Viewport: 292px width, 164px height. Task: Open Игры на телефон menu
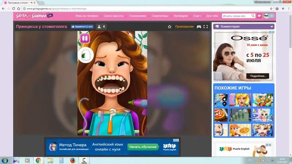[87, 16]
